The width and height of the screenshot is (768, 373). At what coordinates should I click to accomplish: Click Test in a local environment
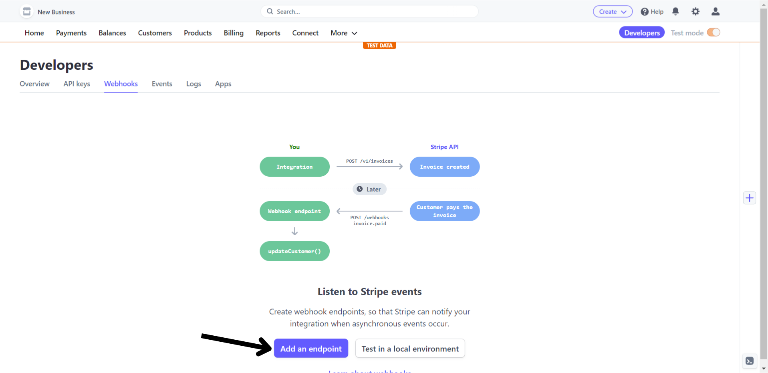(410, 349)
